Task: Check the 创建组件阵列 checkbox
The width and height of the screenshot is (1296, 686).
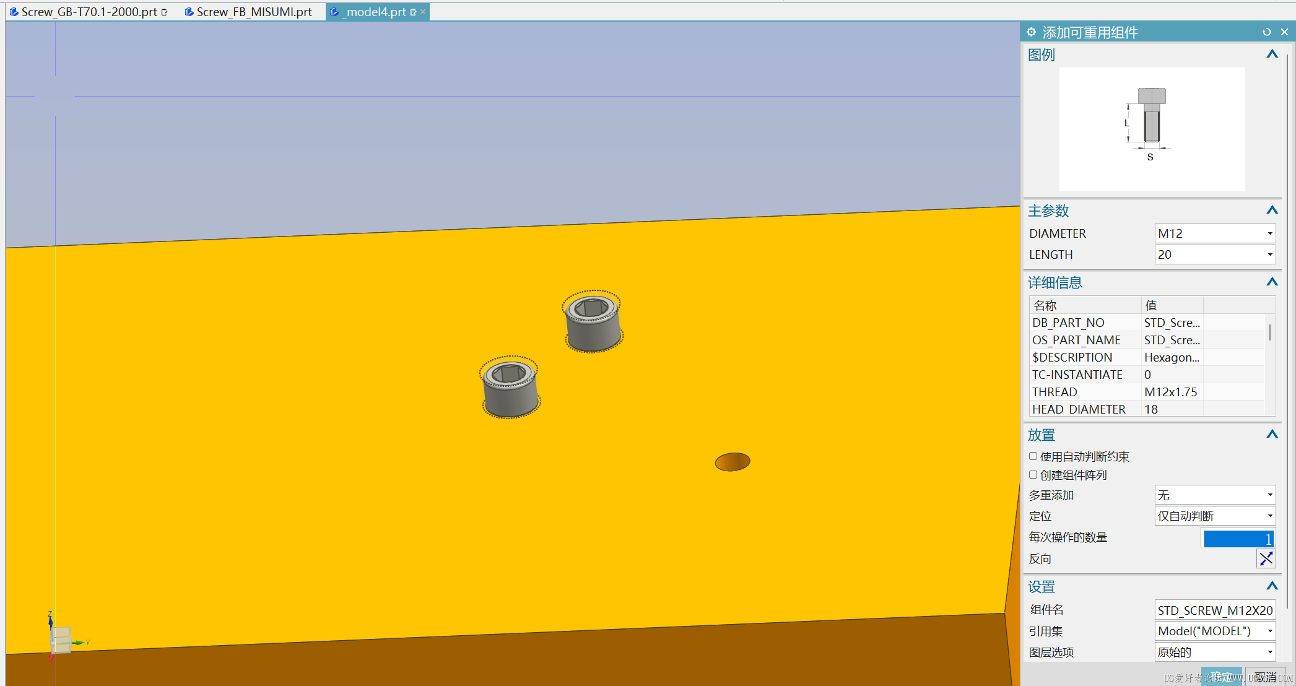Action: (1033, 474)
